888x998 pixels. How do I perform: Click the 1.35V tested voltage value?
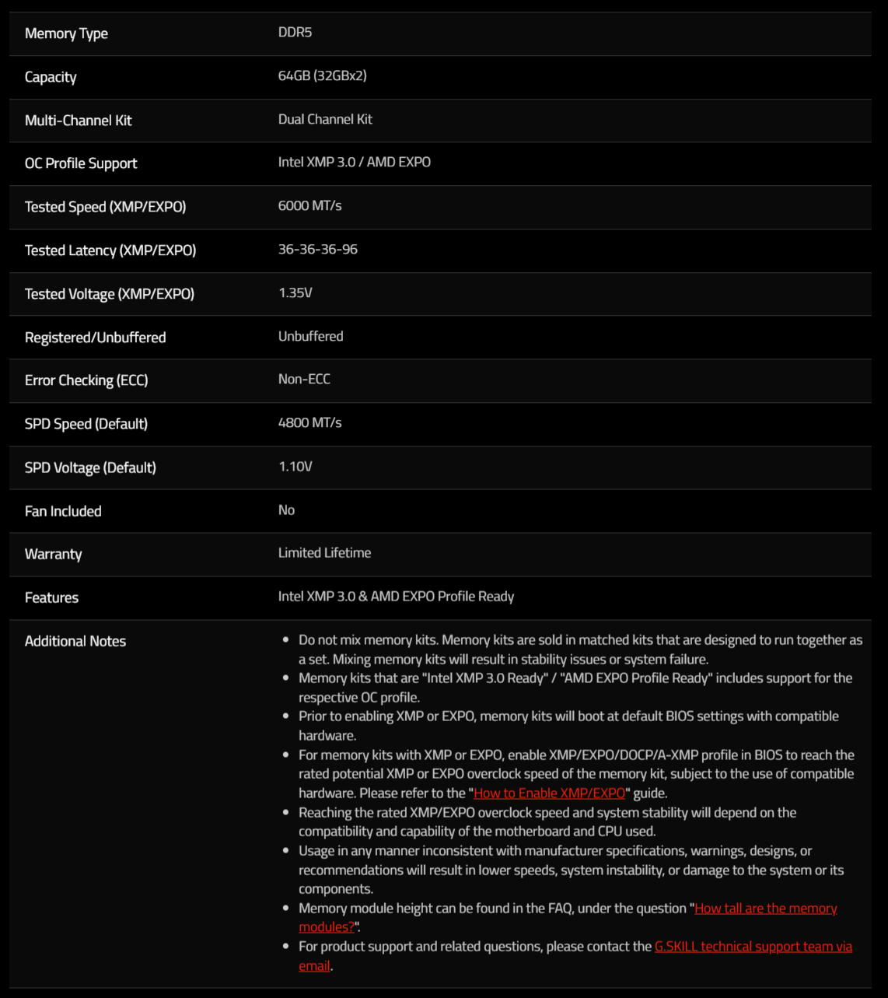(x=295, y=292)
